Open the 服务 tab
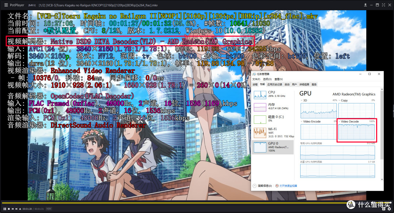The image size is (394, 213). 314,84
